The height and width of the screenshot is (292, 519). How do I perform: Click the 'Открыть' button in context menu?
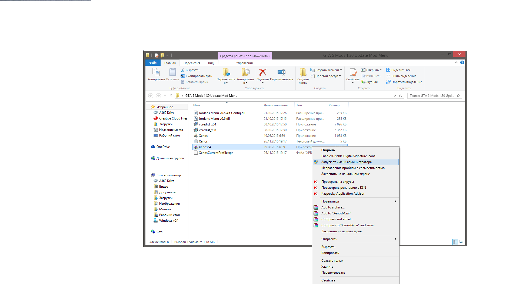[328, 150]
